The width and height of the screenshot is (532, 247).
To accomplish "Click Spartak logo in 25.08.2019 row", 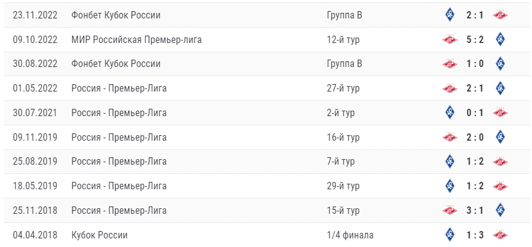I will (x=500, y=161).
